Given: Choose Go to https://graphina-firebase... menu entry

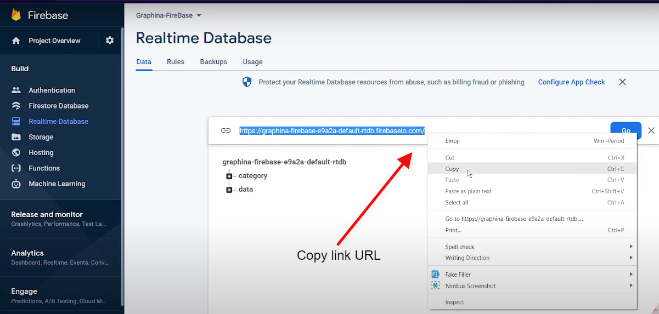Looking at the screenshot, I should pyautogui.click(x=532, y=219).
